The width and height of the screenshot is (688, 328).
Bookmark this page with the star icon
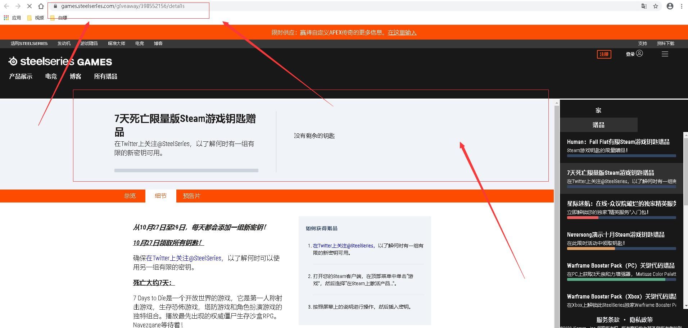[656, 6]
